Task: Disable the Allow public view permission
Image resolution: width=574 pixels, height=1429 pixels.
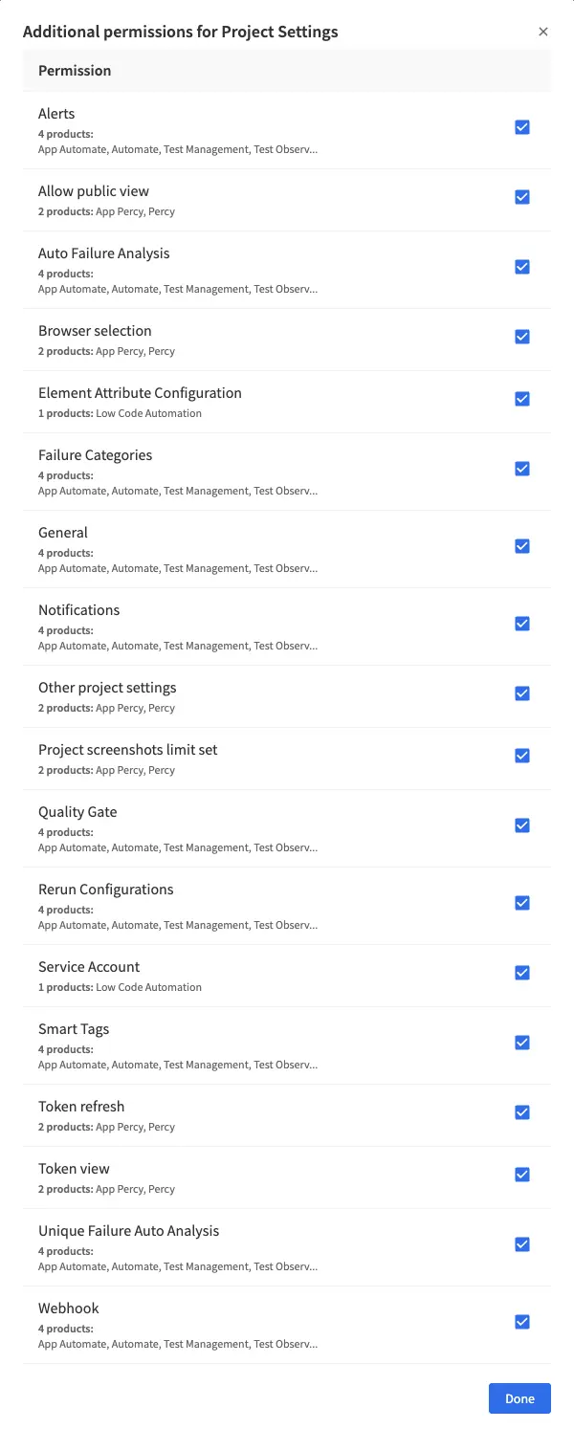Action: pos(522,196)
